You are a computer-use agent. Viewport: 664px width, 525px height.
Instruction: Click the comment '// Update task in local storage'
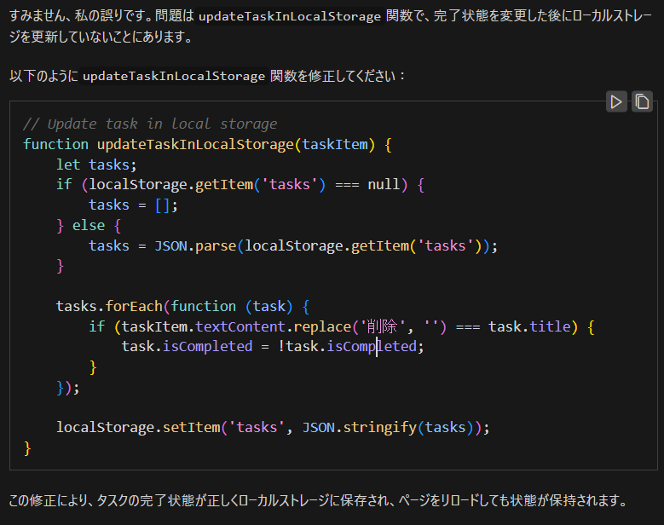click(x=150, y=124)
